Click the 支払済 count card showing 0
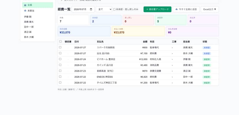Image resolution: width=239 pixels, height=115 pixels. 203,20
